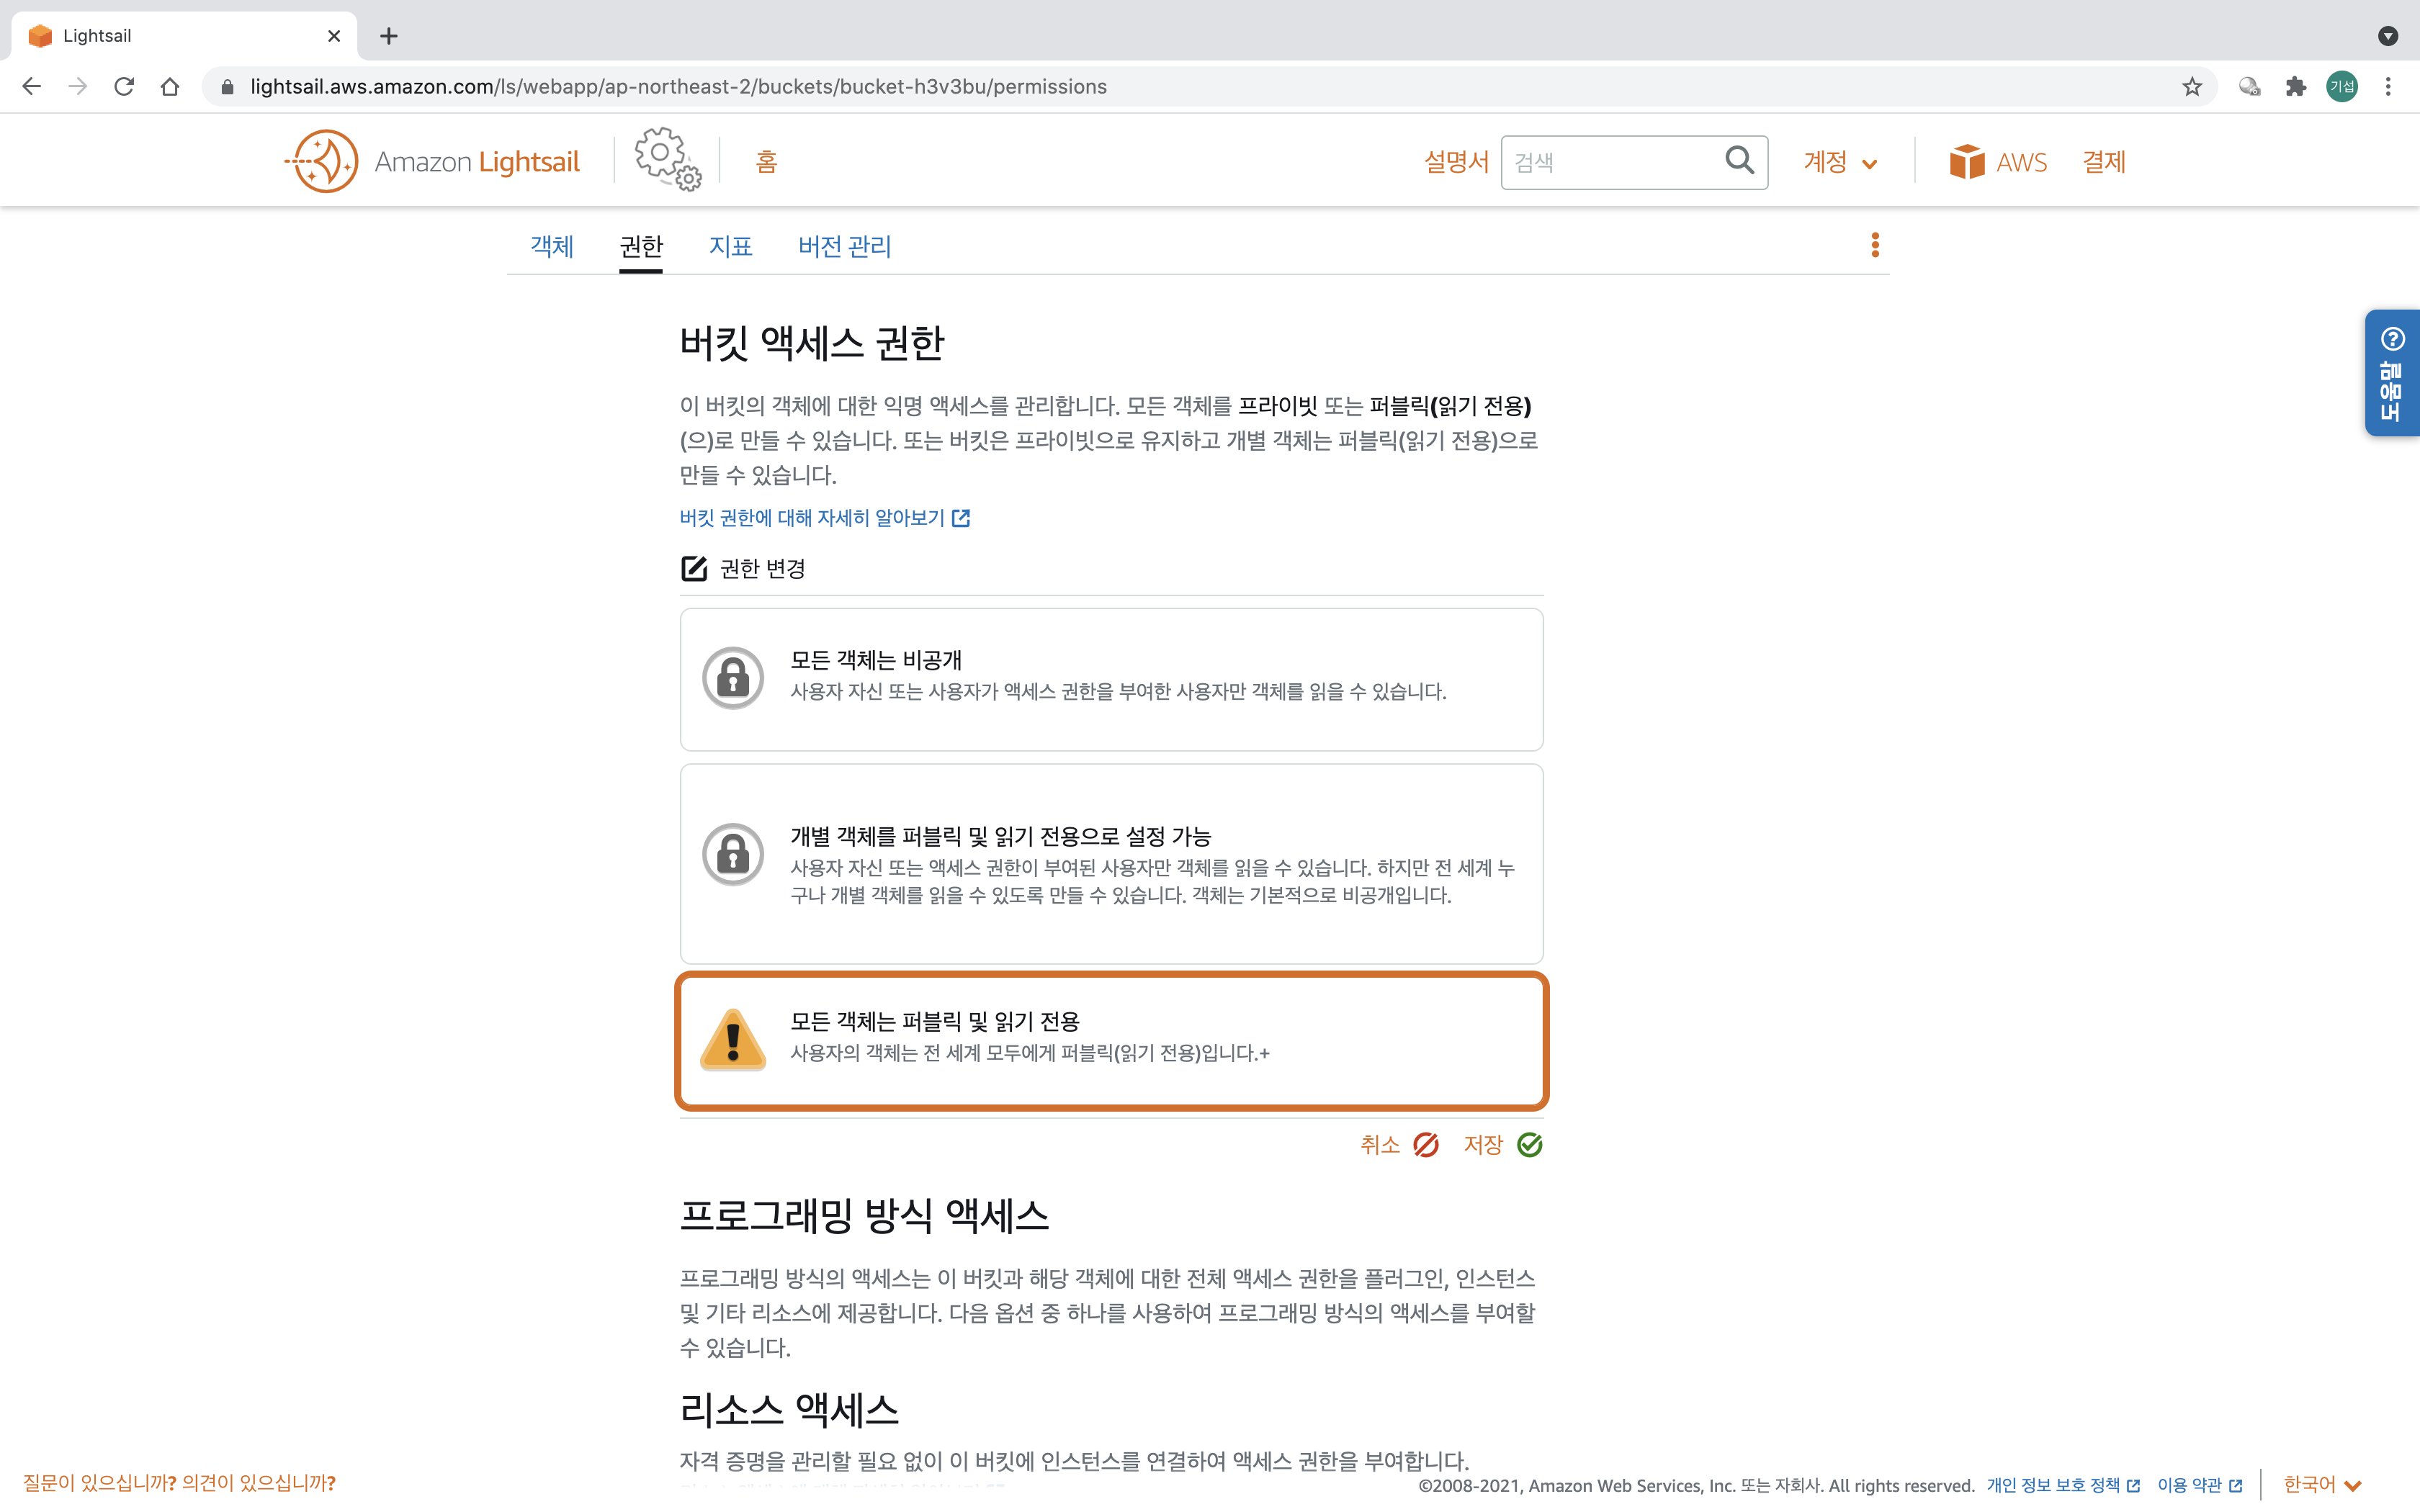The image size is (2420, 1512).
Task: Select 모든 객체는 퍼블릭 및 읽기 전용 option
Action: 1111,1040
